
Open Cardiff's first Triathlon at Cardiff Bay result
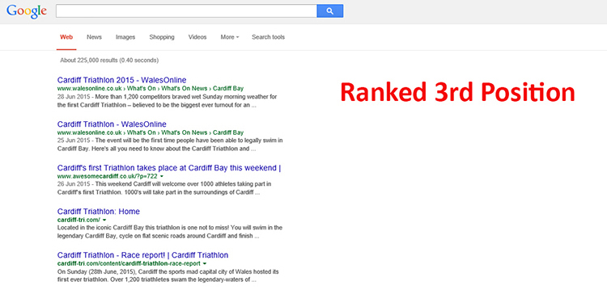click(x=169, y=168)
